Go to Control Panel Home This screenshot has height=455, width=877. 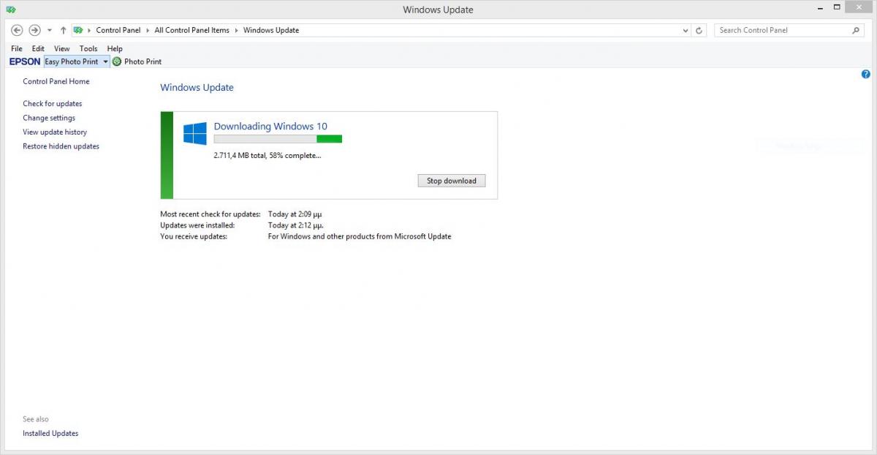click(56, 81)
